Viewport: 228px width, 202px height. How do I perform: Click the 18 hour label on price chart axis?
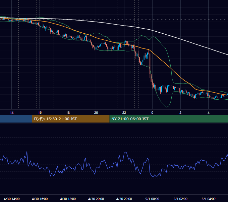(68, 113)
